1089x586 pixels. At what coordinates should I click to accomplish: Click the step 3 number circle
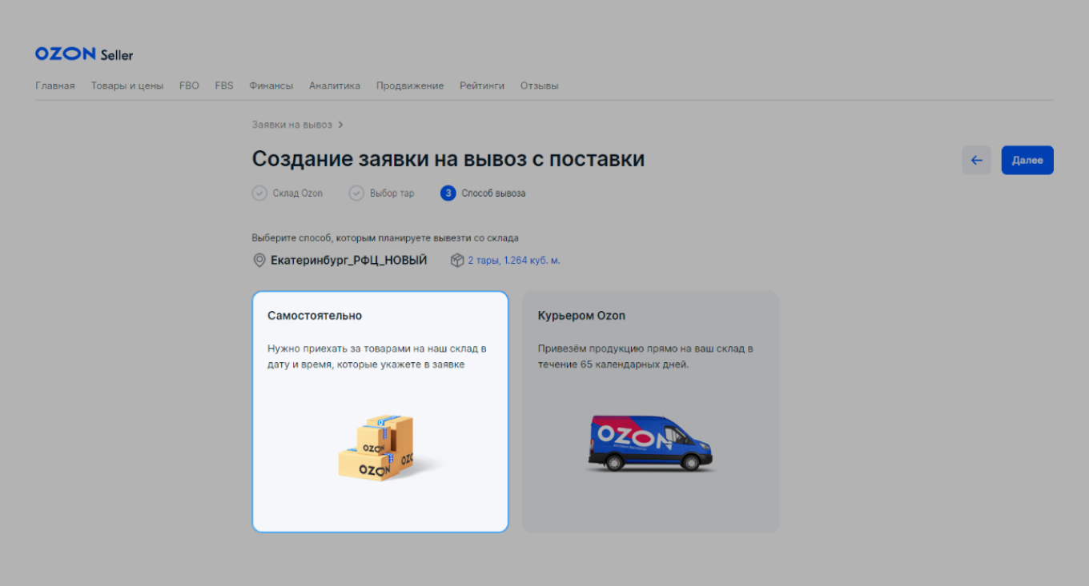(x=448, y=193)
